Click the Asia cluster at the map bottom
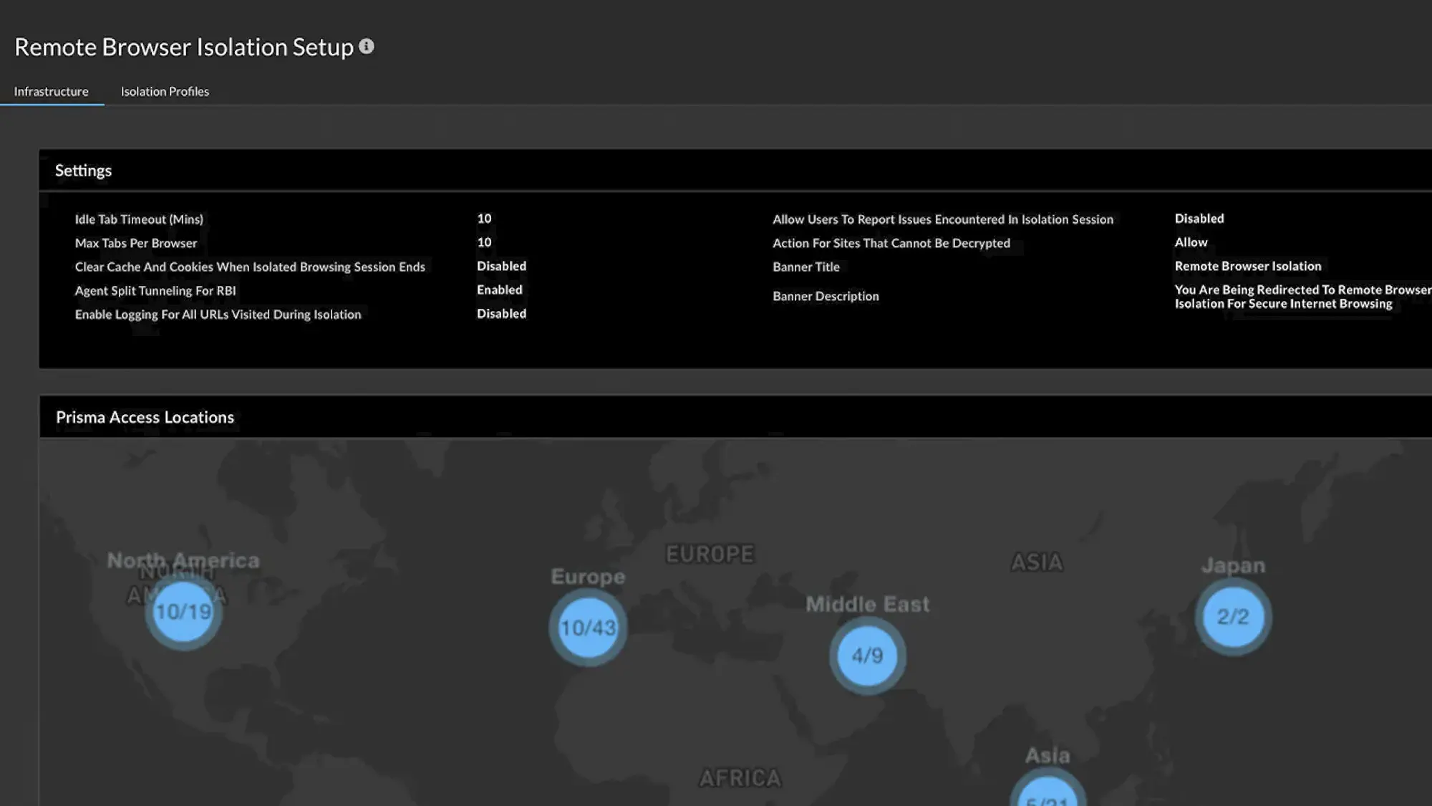The width and height of the screenshot is (1432, 806). (x=1048, y=794)
